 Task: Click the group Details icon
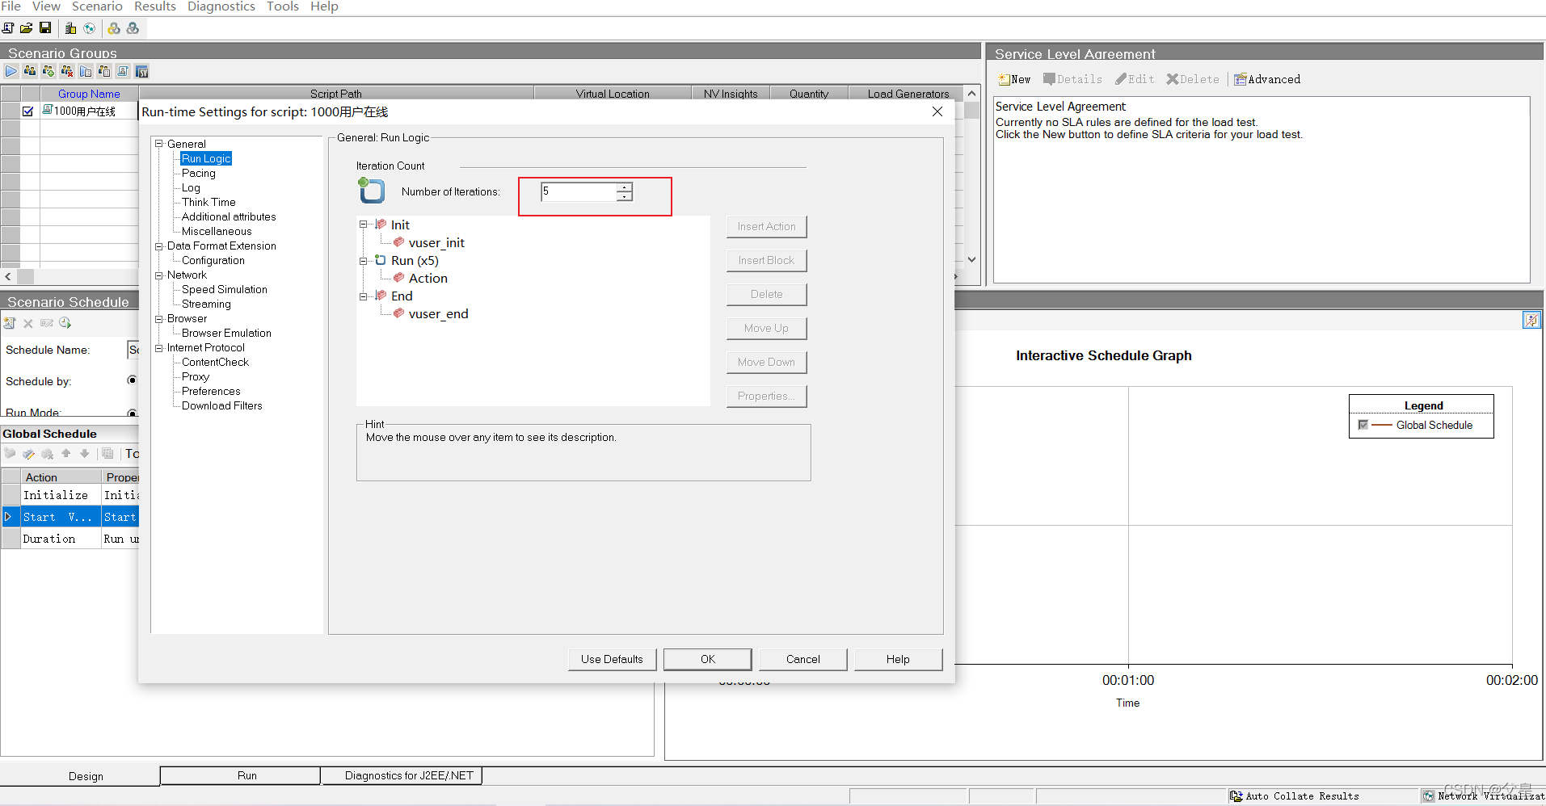(x=104, y=71)
